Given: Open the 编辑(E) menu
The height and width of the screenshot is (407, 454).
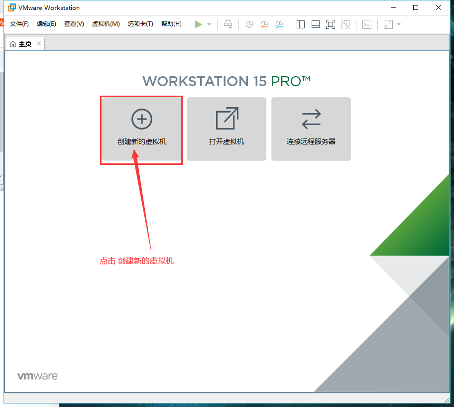Looking at the screenshot, I should 46,24.
